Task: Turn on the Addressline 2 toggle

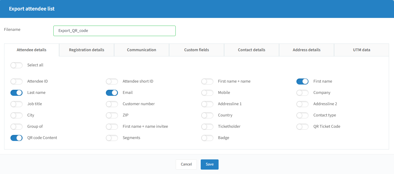Action: pos(302,104)
